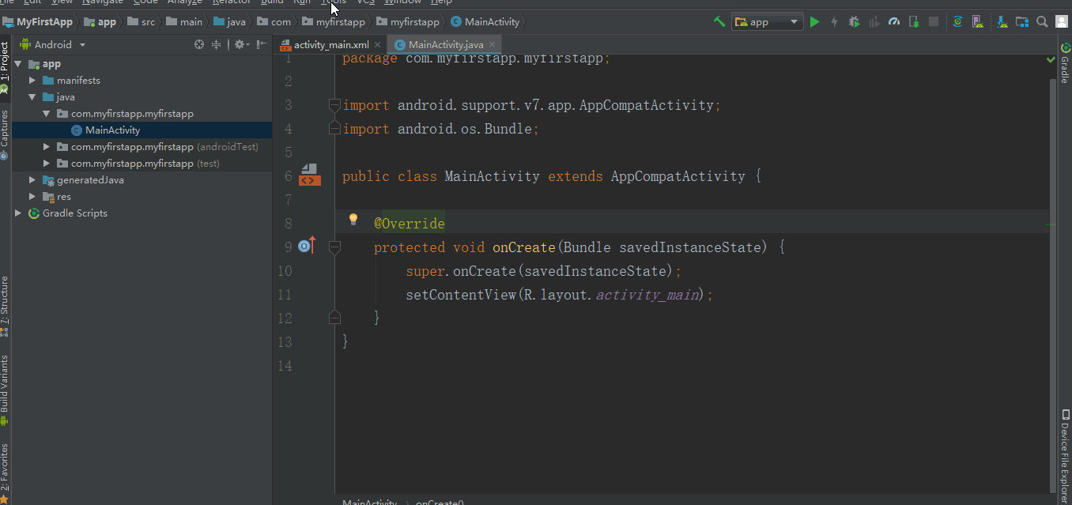Viewport: 1072px width, 505px height.
Task: Open SDK Manager download icon
Action: click(1002, 22)
